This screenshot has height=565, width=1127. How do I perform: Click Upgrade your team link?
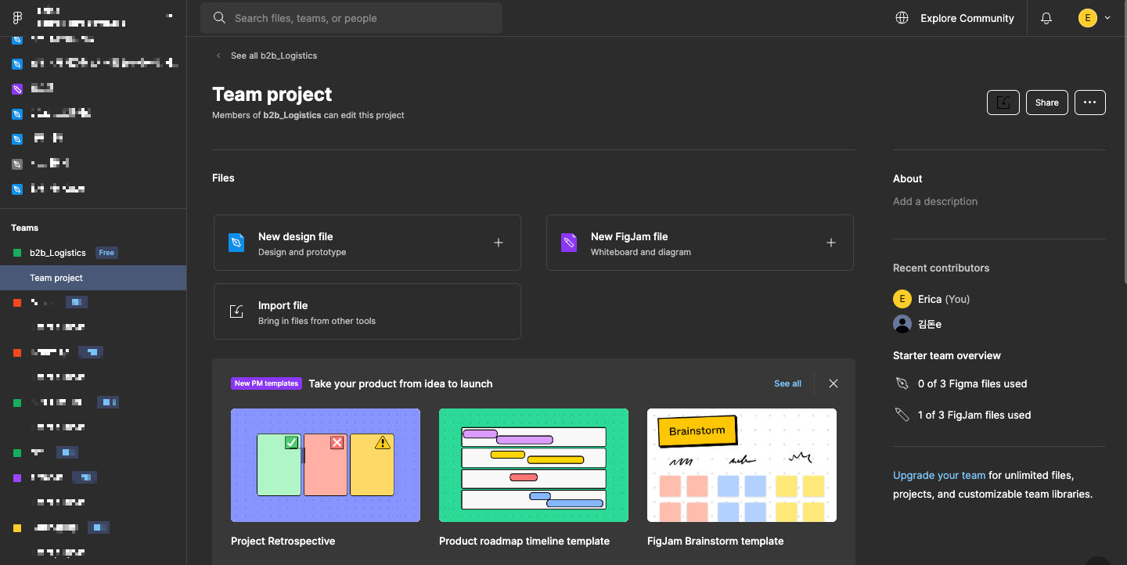point(939,475)
